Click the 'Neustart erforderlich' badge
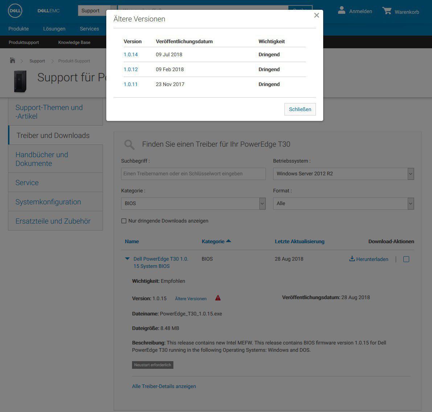 pyautogui.click(x=153, y=365)
